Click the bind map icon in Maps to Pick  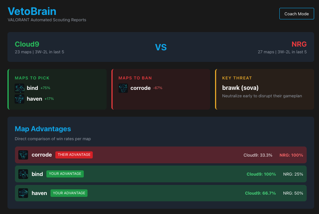tap(19, 88)
